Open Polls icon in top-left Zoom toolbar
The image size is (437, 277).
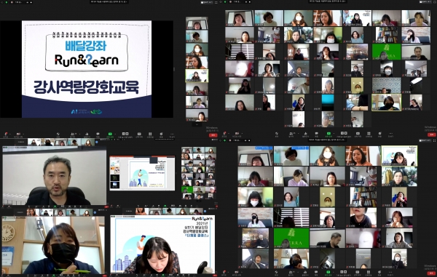click(87, 135)
